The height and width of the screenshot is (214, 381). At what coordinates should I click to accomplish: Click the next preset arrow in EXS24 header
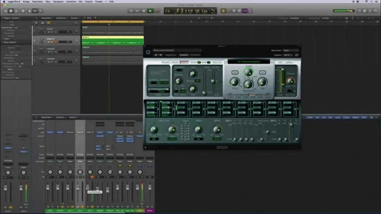pyautogui.click(x=161, y=55)
